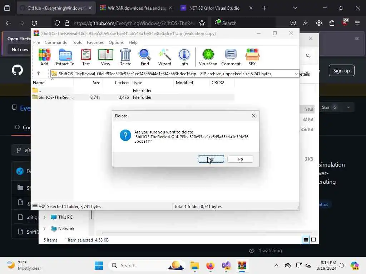This screenshot has height=274, width=366.
Task: Expand This PC in Explorer tree
Action: pos(45,217)
